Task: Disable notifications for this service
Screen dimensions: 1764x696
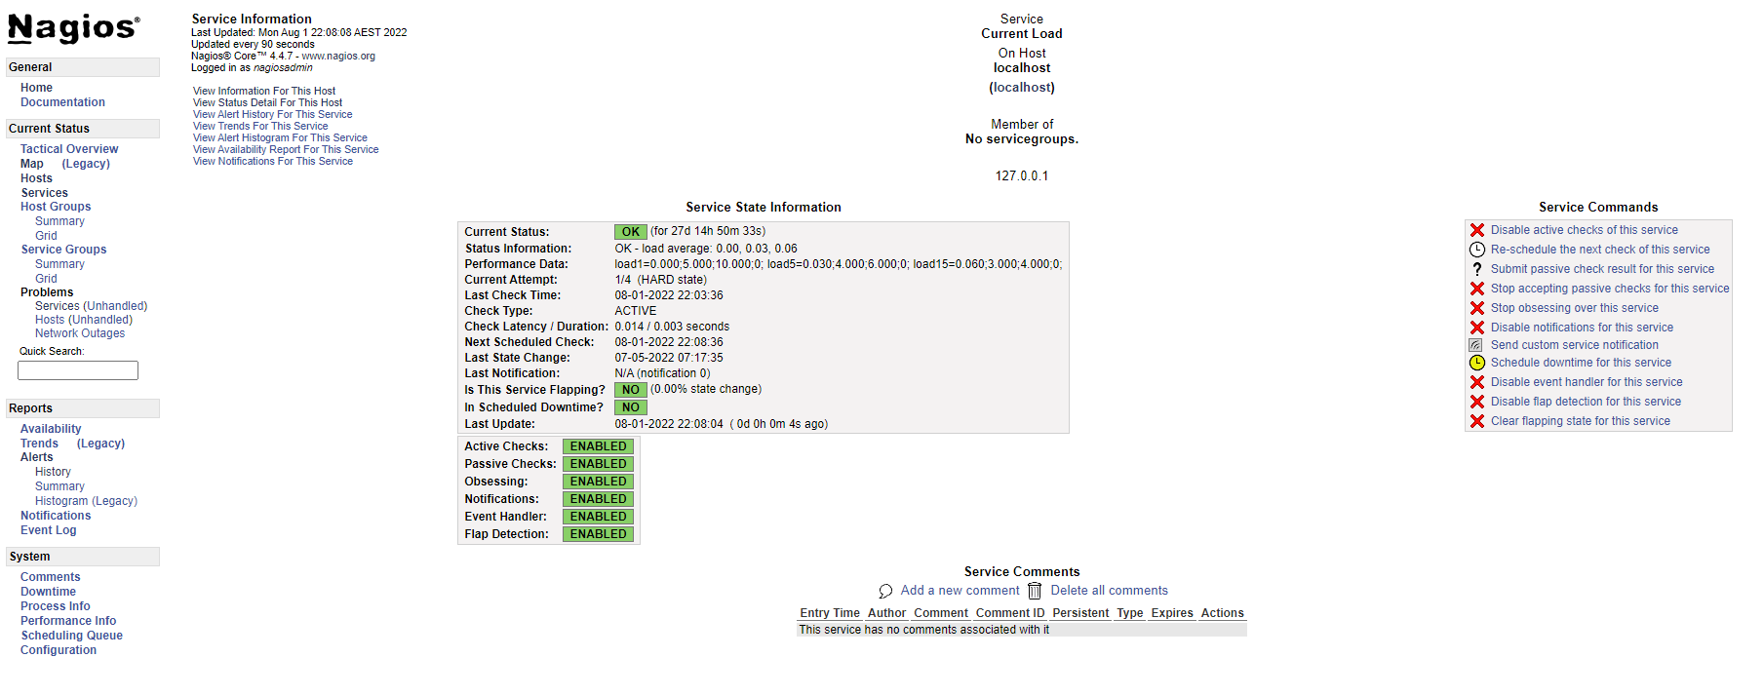Action: 1581,328
